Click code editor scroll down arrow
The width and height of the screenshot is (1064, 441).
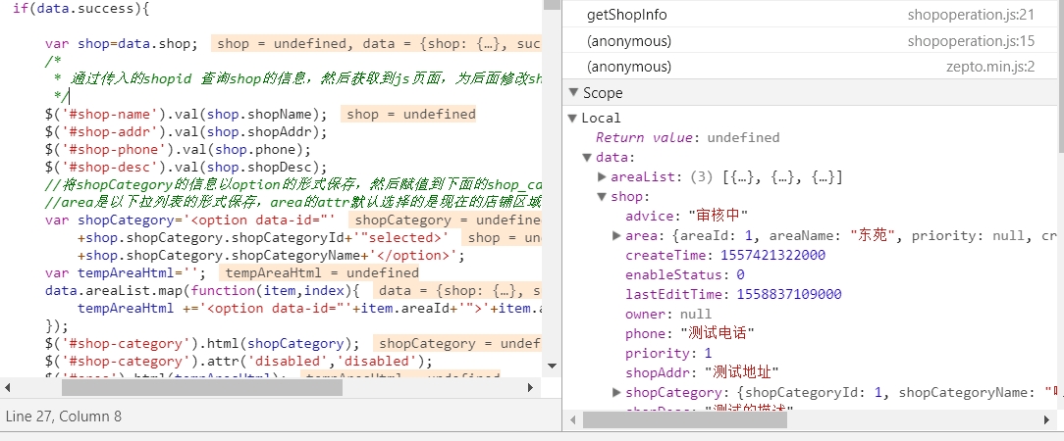[x=552, y=366]
